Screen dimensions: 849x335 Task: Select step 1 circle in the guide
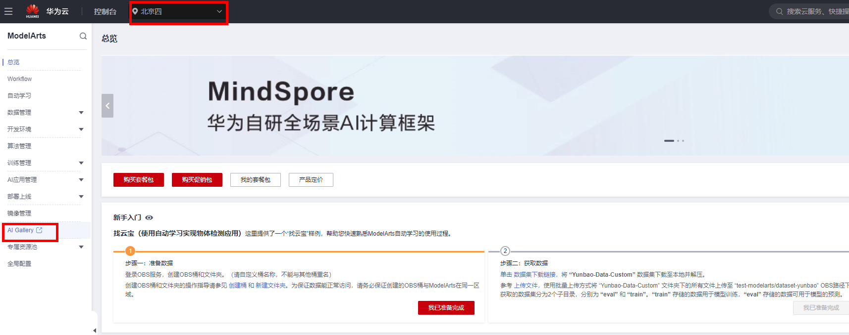tap(130, 251)
